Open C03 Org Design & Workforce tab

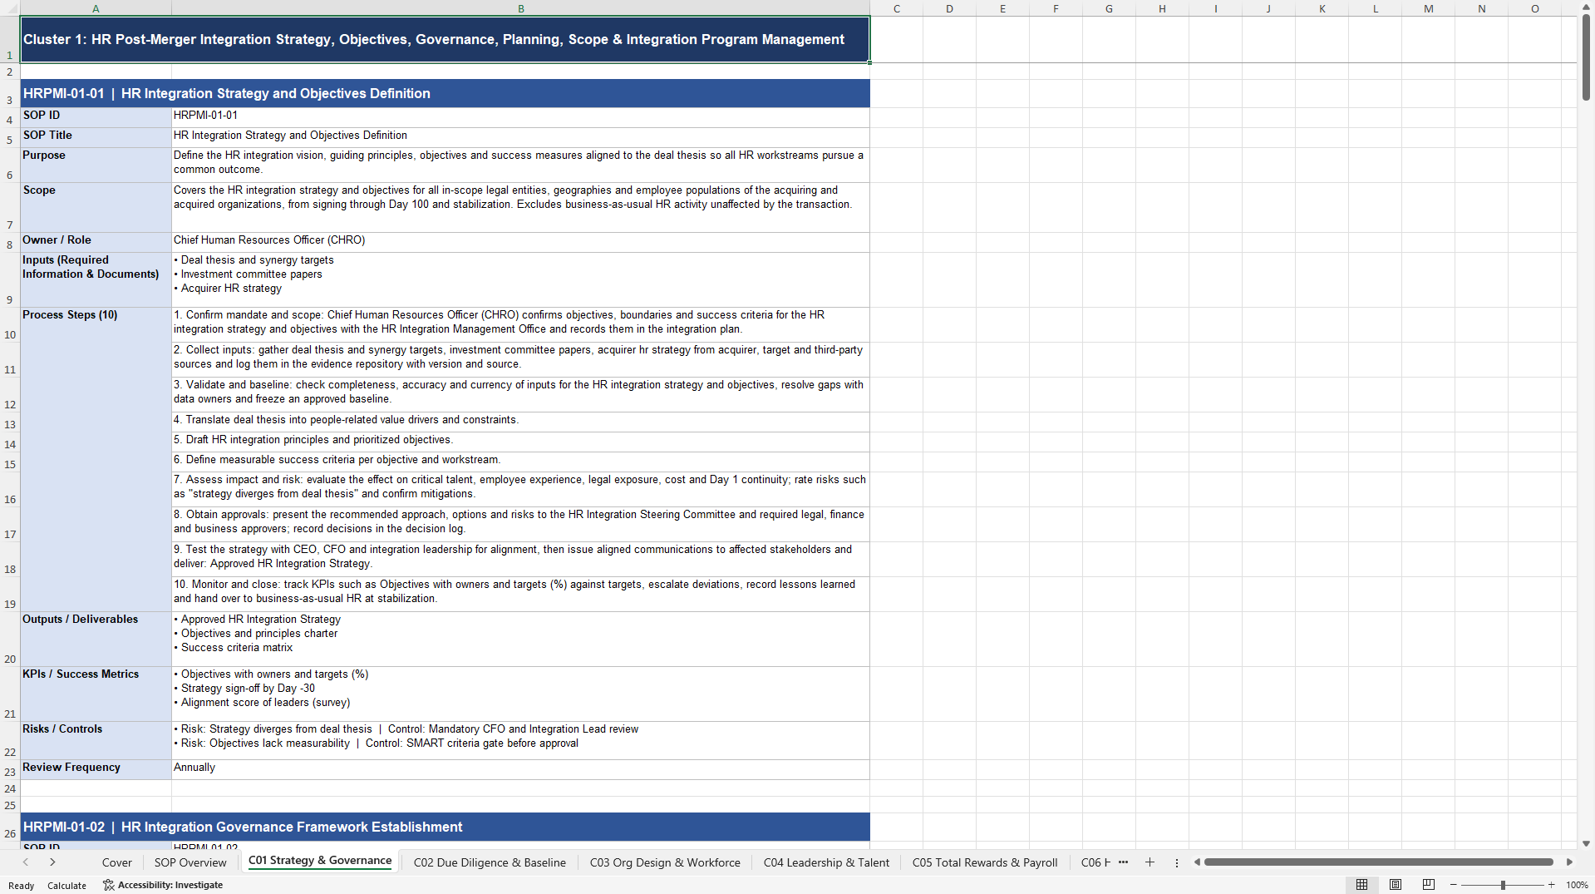[665, 862]
